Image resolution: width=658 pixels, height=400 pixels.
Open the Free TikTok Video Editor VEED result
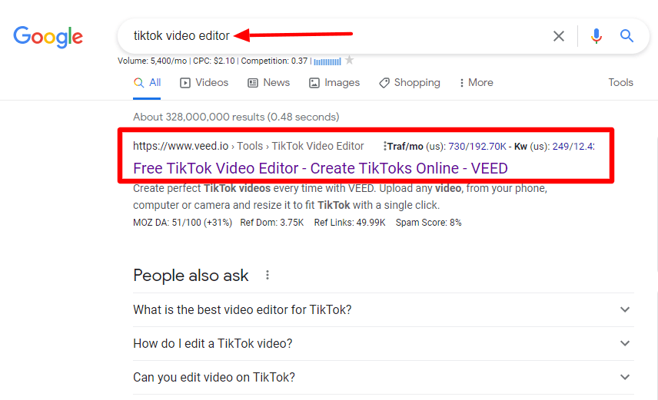point(321,168)
